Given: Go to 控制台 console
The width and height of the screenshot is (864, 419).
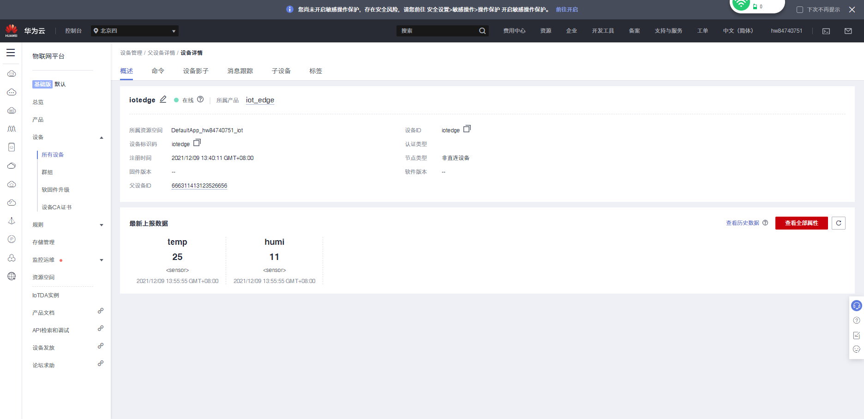Looking at the screenshot, I should [x=73, y=31].
